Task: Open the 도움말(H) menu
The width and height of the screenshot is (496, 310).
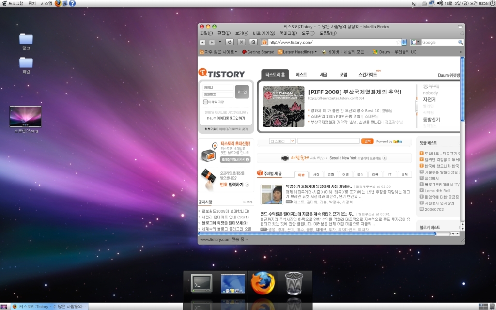Action: [x=328, y=33]
